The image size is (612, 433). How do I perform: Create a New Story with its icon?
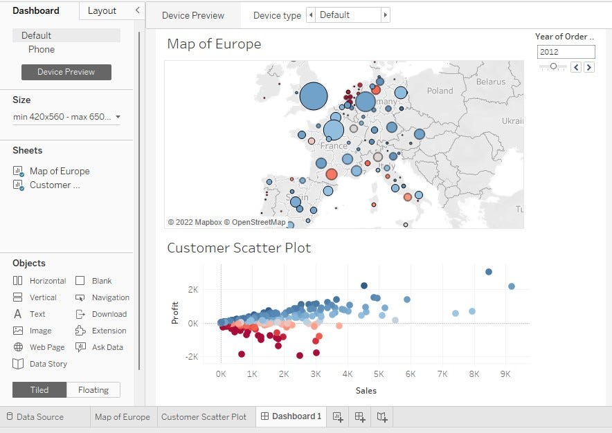[x=381, y=416]
